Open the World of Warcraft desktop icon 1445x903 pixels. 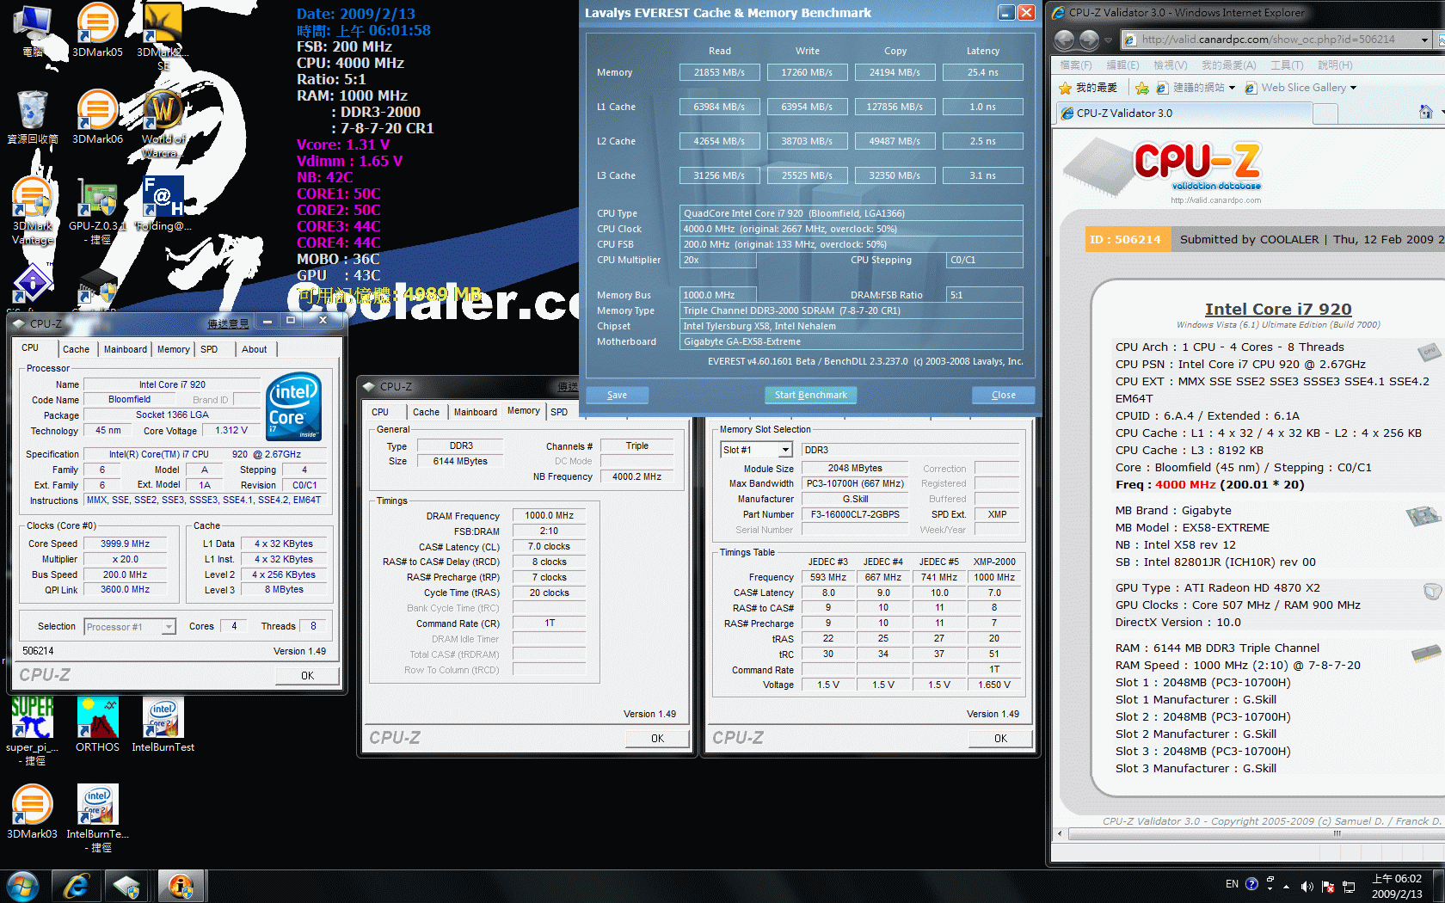click(163, 123)
